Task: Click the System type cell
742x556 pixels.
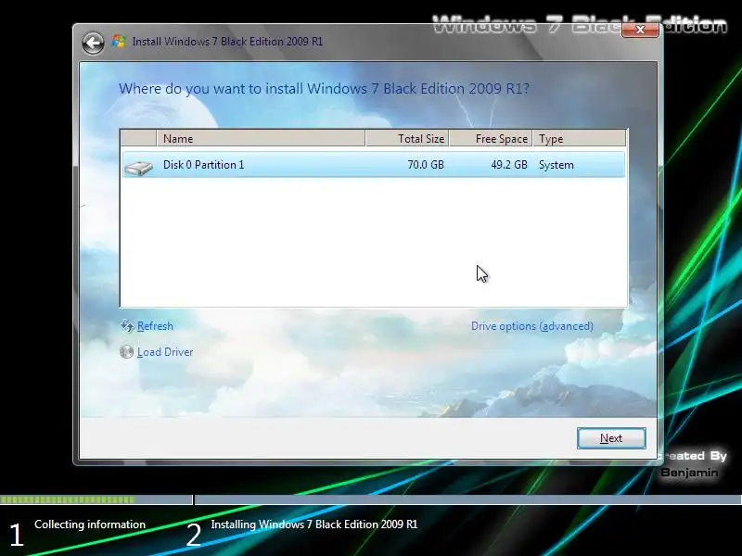Action: click(556, 165)
